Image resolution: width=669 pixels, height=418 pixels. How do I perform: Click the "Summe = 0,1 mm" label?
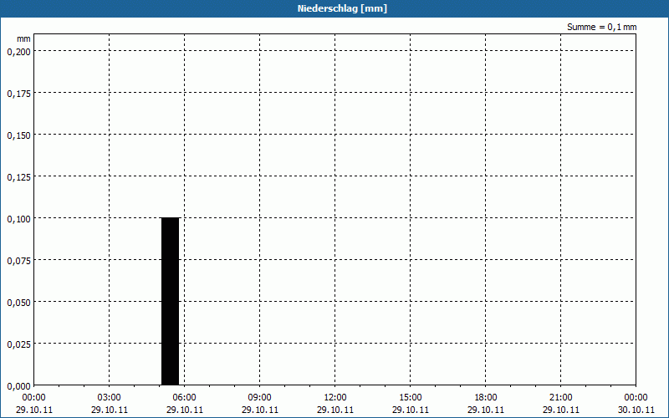[601, 27]
